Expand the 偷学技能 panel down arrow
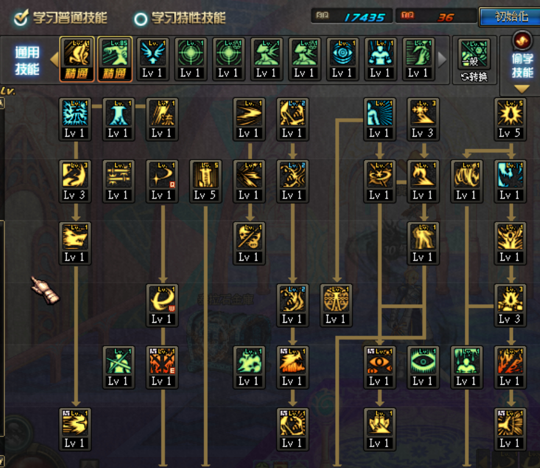540x468 pixels. point(521,89)
